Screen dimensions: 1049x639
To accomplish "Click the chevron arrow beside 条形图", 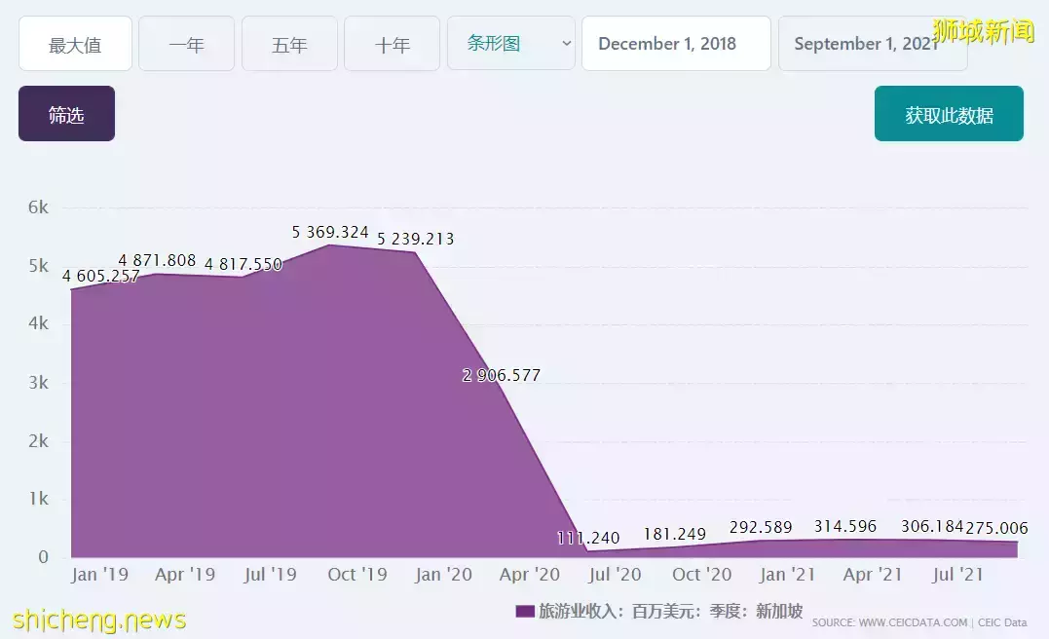I will coord(566,44).
